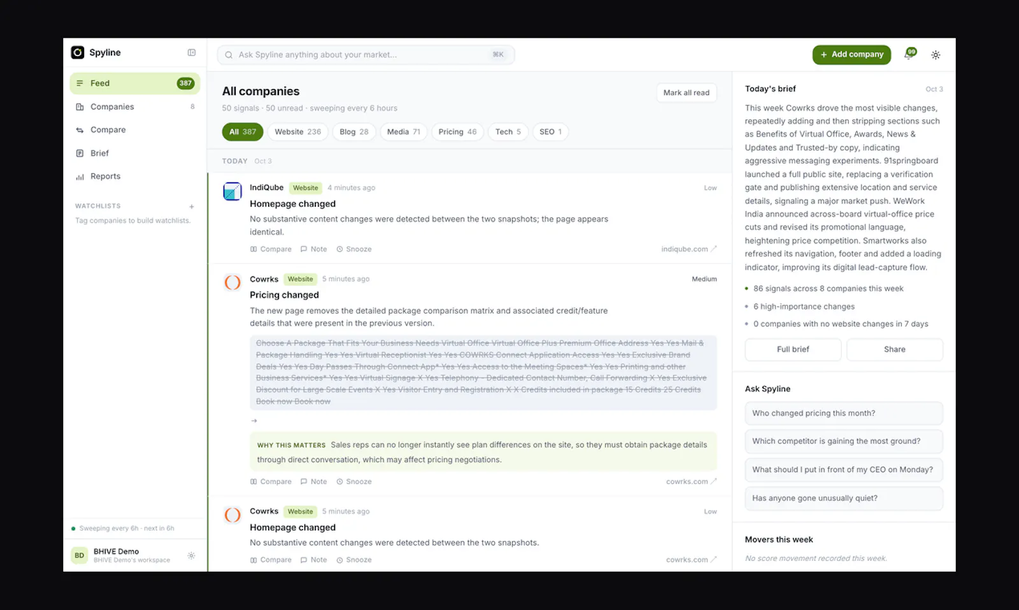Focus the Ask Spyline search field
The height and width of the screenshot is (610, 1019).
366,55
